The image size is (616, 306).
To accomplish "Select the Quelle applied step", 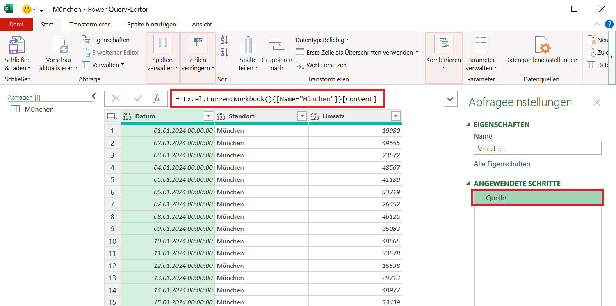I will point(538,198).
